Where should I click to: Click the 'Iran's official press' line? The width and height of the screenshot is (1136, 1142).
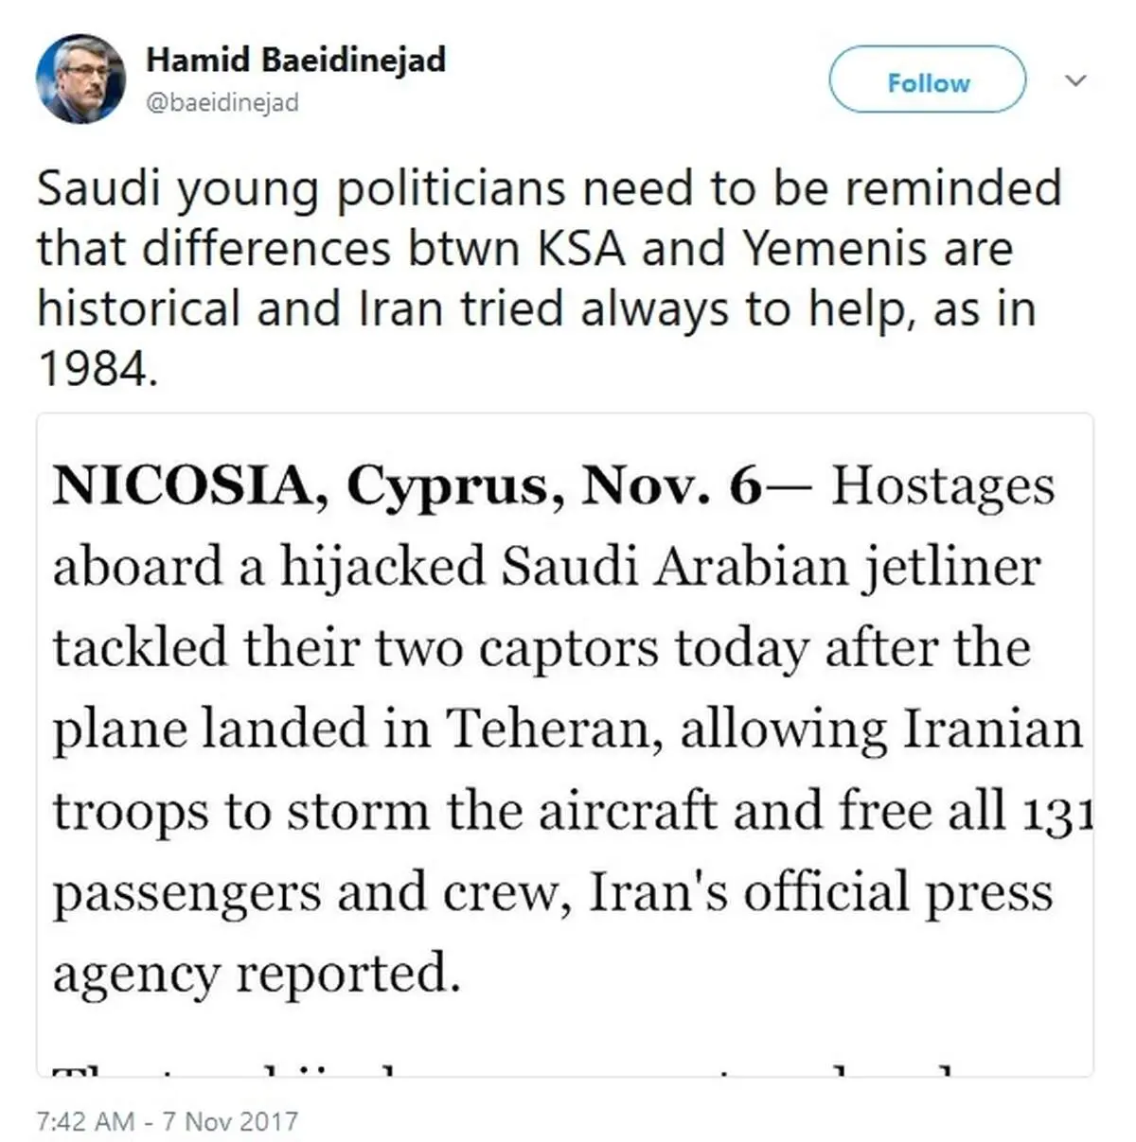coord(552,892)
